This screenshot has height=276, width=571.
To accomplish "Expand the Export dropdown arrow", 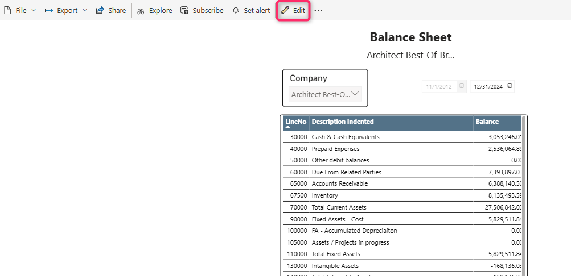I will point(85,10).
